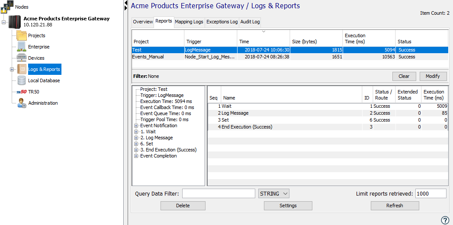The width and height of the screenshot is (453, 225).
Task: Expand the 1. Wait node
Action: coord(136,132)
